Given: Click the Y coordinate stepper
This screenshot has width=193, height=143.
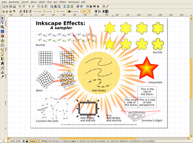Looking at the screenshot, I should (x=54, y=11).
